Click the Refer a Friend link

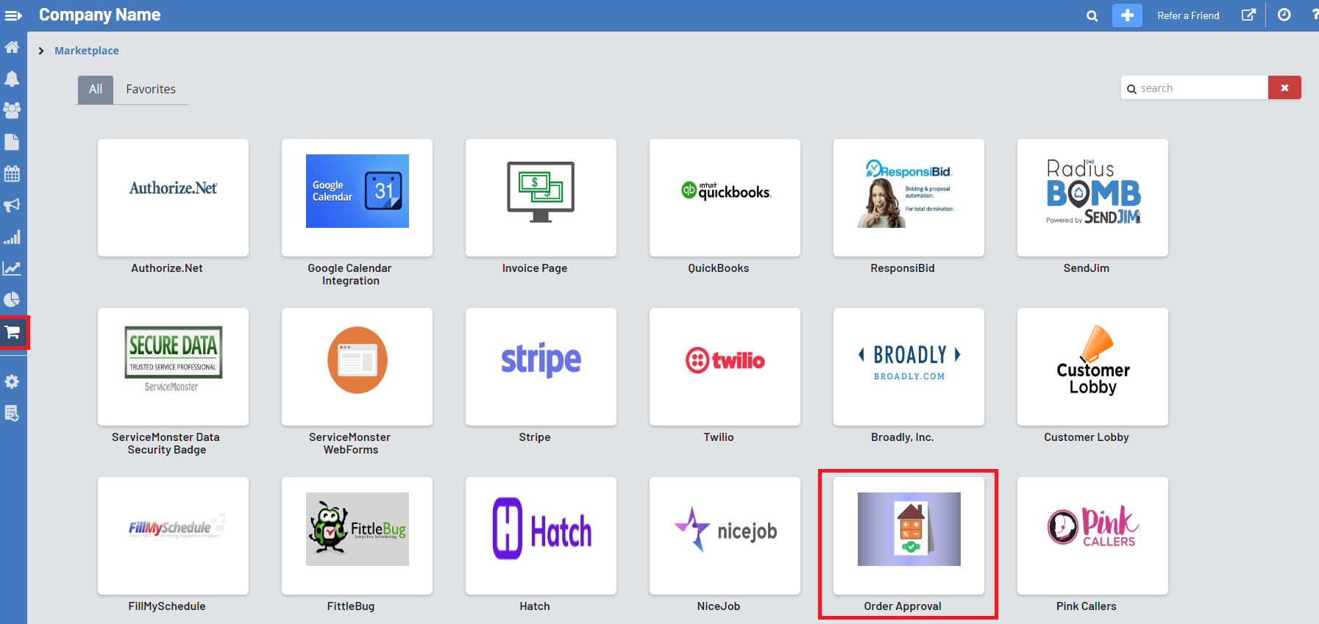tap(1188, 15)
